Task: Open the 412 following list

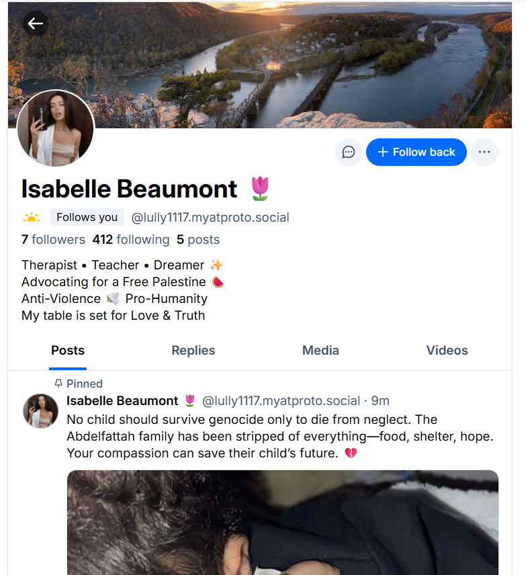Action: [131, 239]
